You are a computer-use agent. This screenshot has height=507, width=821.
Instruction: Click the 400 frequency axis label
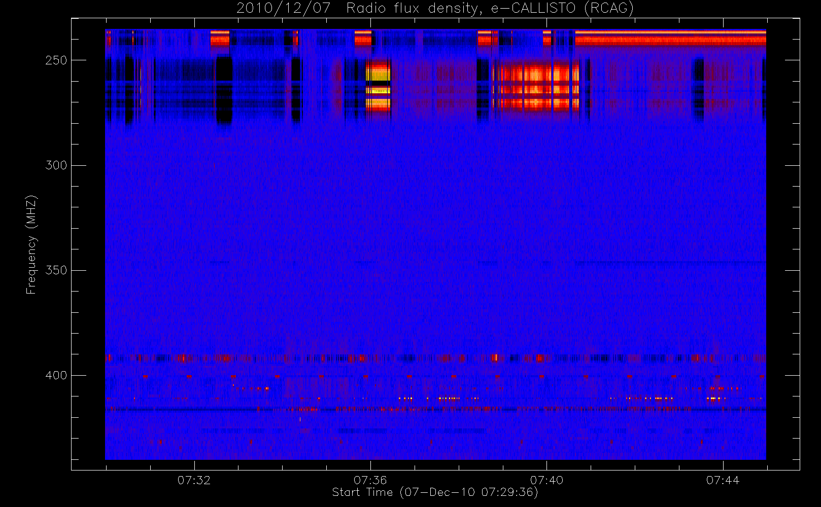pos(56,375)
